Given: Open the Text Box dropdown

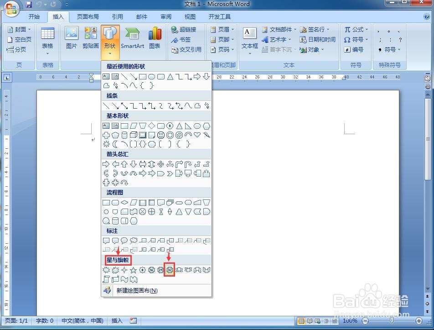Looking at the screenshot, I should pyautogui.click(x=250, y=41).
